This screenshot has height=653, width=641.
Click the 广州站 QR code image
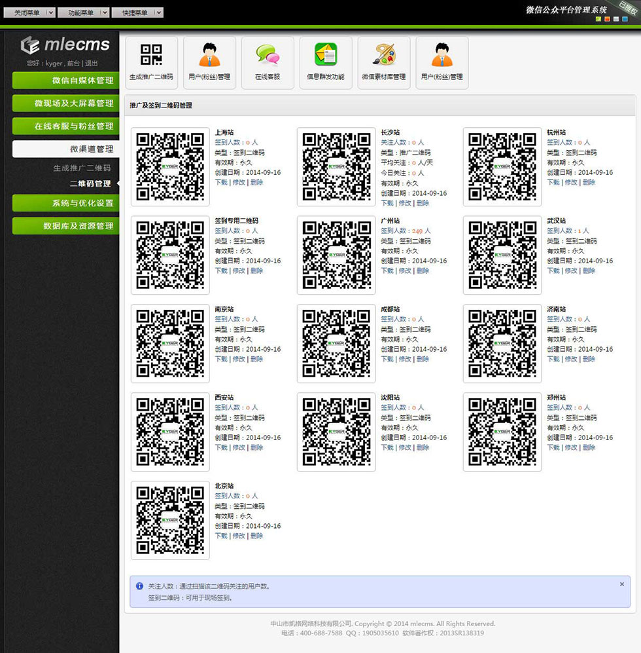[x=336, y=255]
